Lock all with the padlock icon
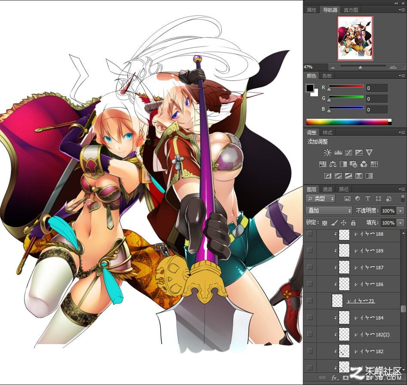 pos(353,223)
